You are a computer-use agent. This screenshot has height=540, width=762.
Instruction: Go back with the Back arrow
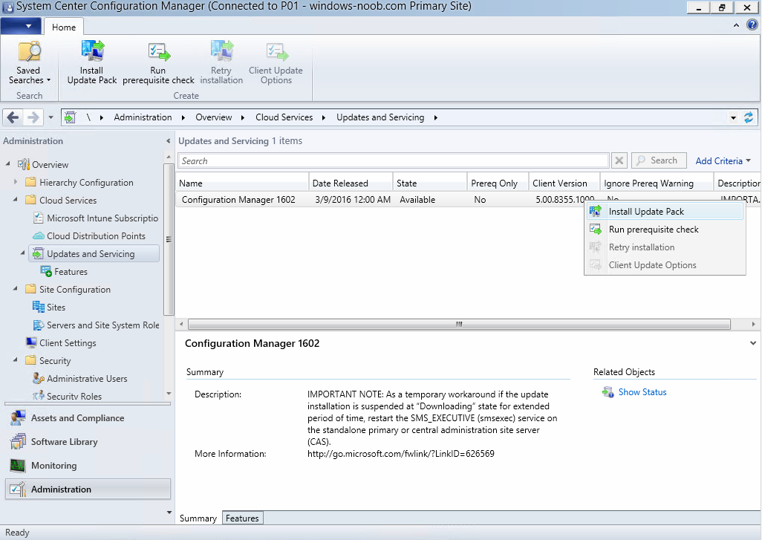pos(13,117)
